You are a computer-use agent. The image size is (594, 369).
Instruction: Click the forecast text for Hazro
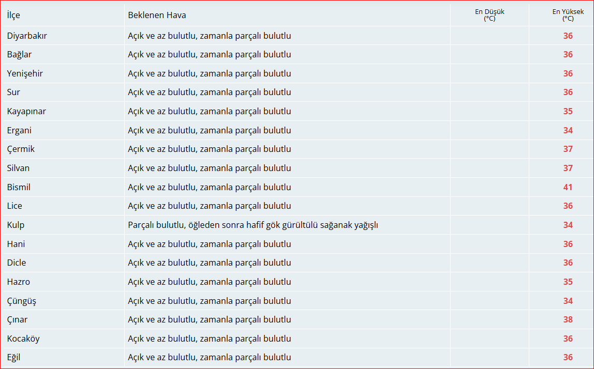click(x=210, y=282)
